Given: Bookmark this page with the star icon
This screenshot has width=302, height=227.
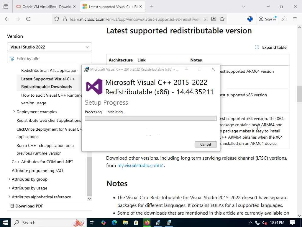Looking at the screenshot, I should [x=222, y=19].
